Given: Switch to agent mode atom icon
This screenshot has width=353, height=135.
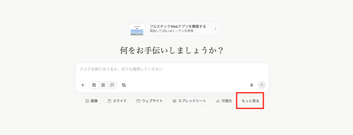Looking at the screenshot, I should tap(103, 85).
